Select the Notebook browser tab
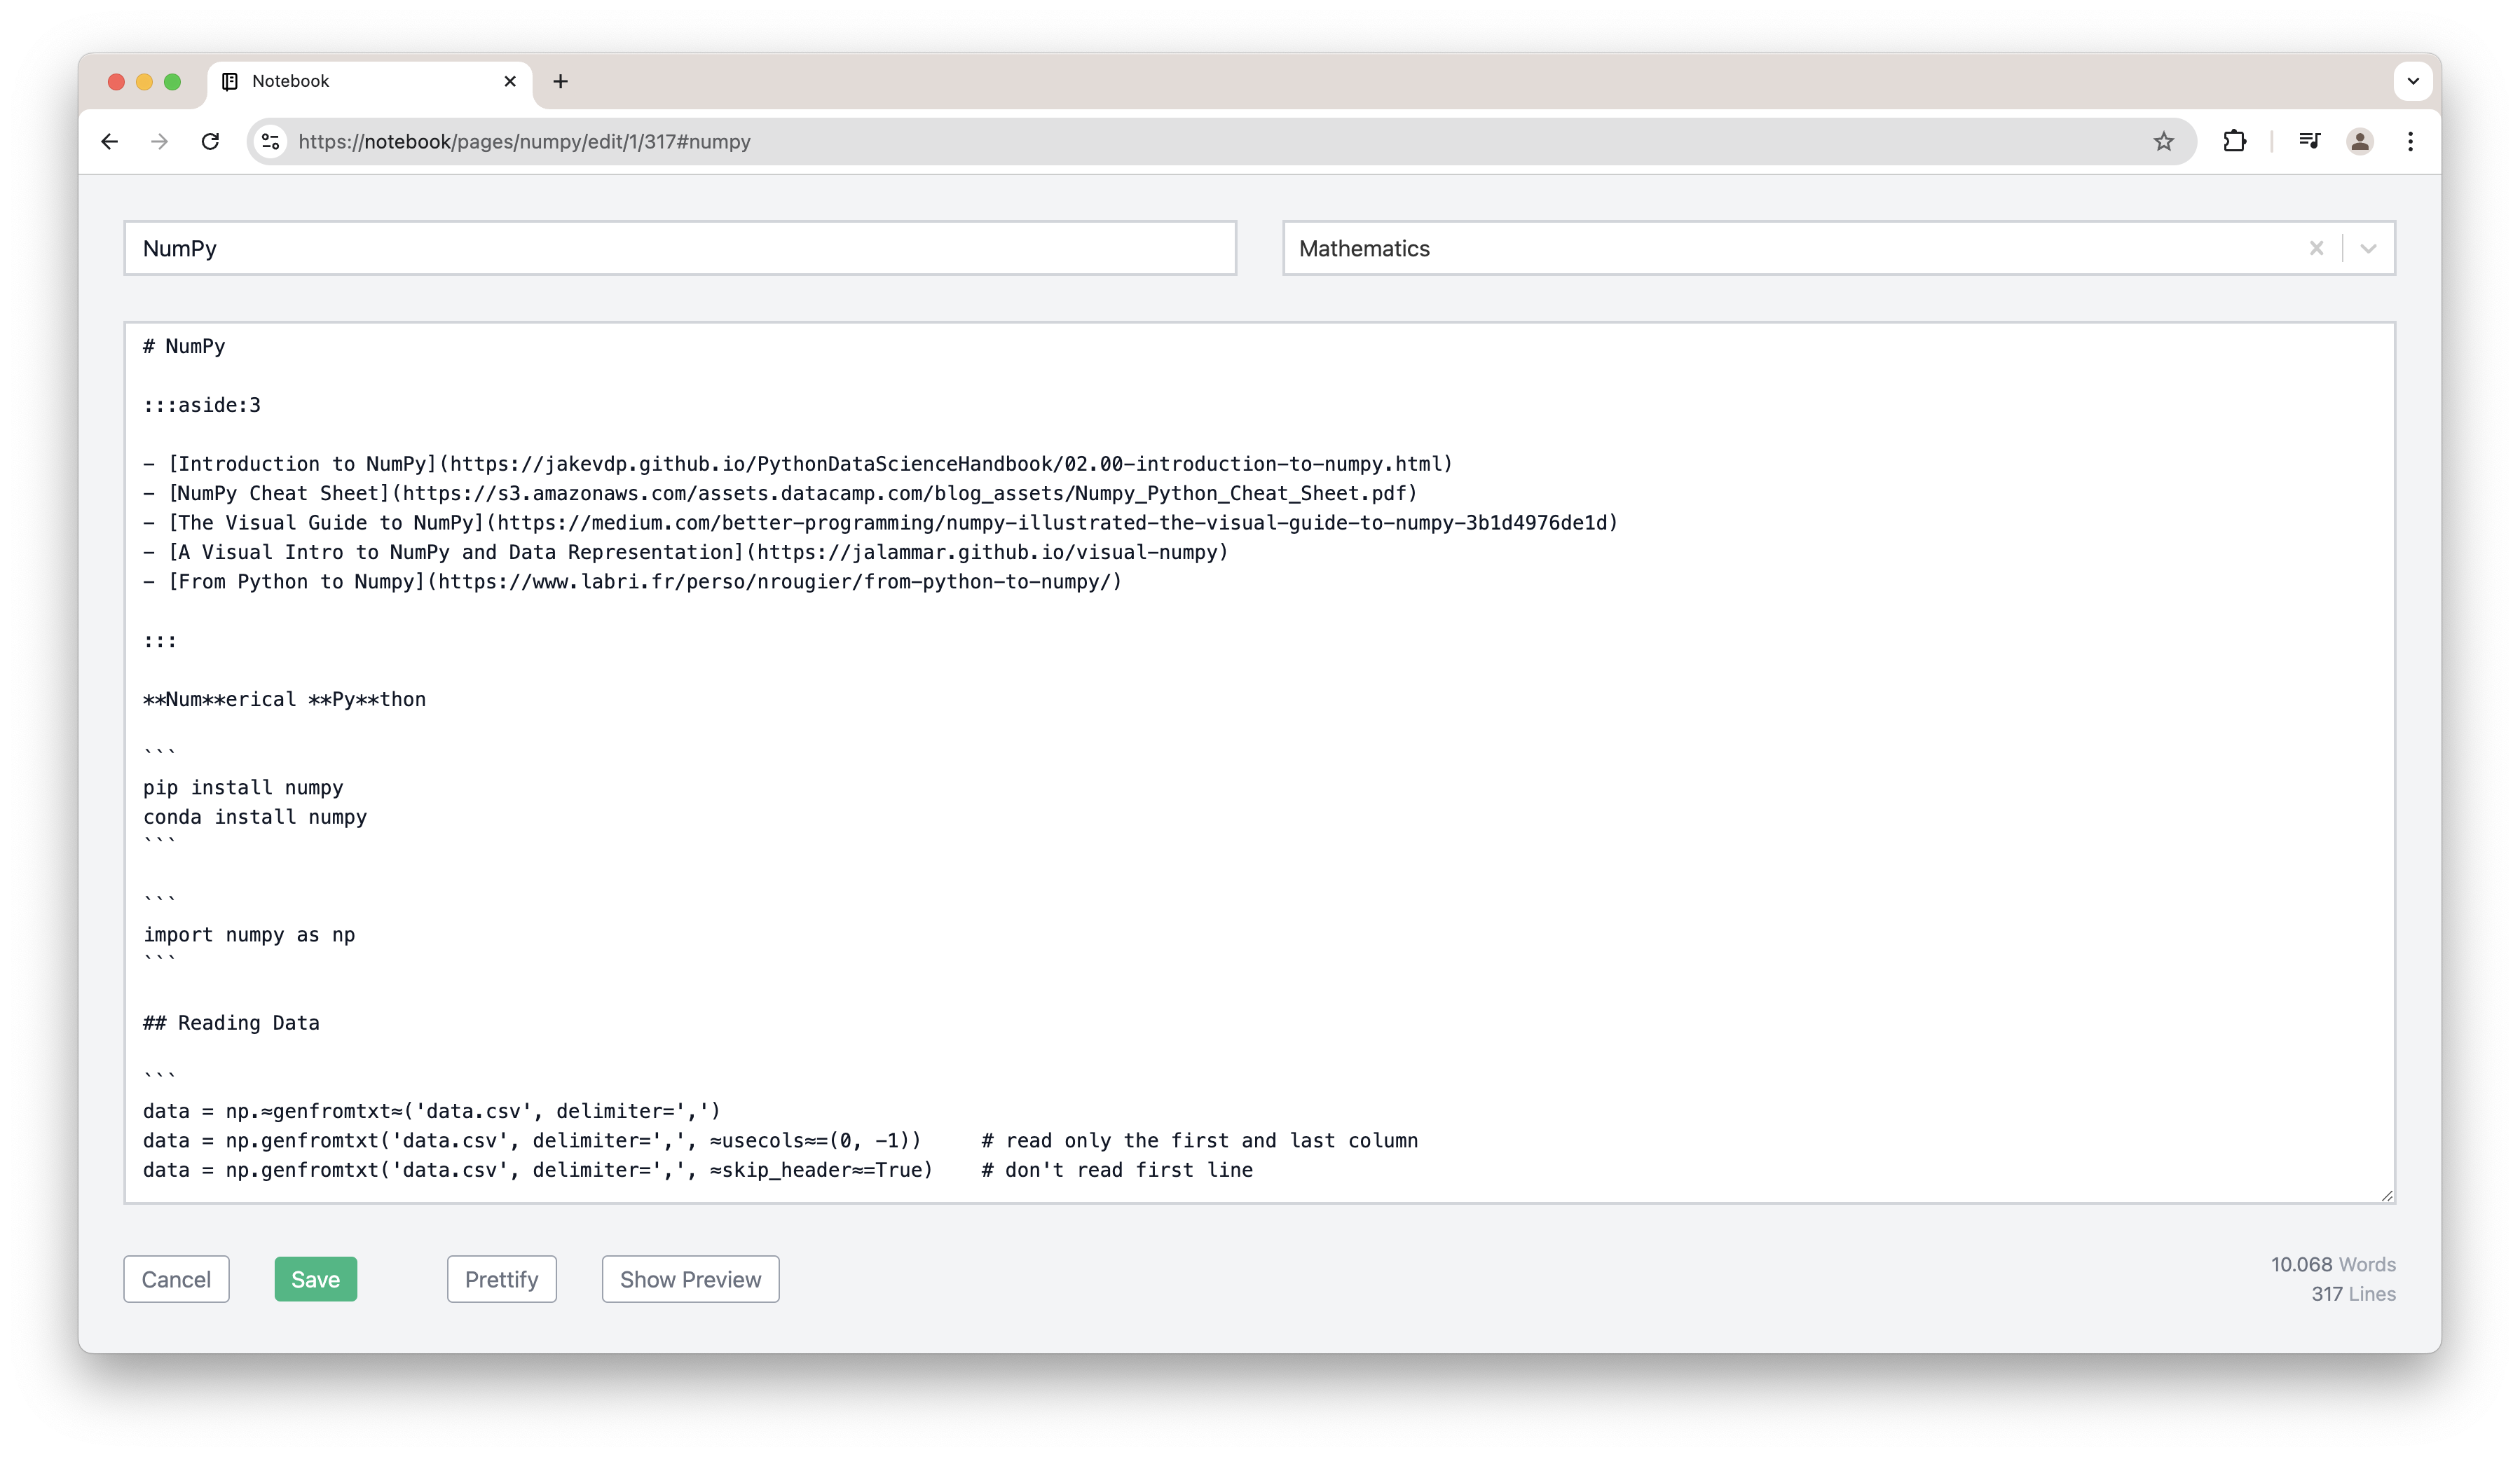This screenshot has height=1457, width=2520. [x=360, y=81]
